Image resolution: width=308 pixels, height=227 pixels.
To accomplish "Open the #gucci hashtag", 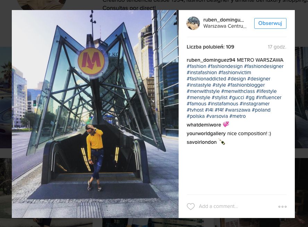I will pyautogui.click(x=236, y=97).
